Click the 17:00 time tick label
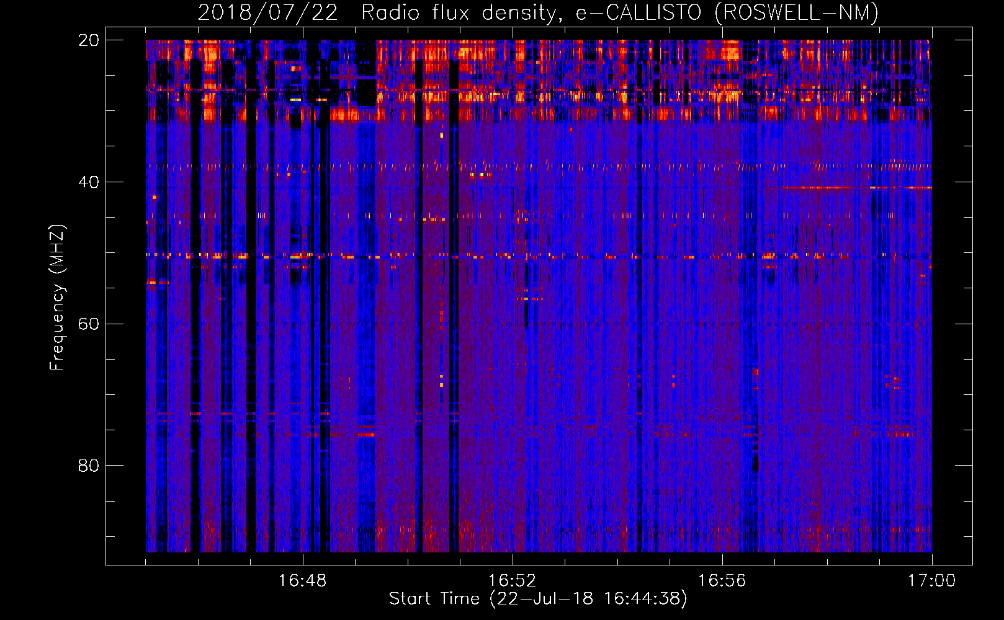Viewport: 1004px width, 620px height. coord(931,581)
